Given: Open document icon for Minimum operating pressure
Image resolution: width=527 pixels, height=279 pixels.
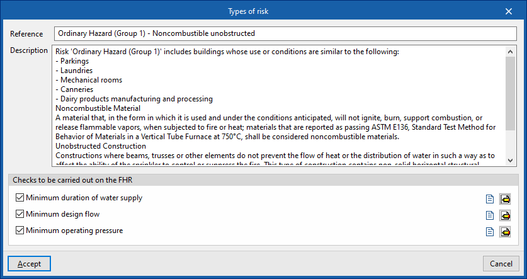Looking at the screenshot, I should point(490,232).
